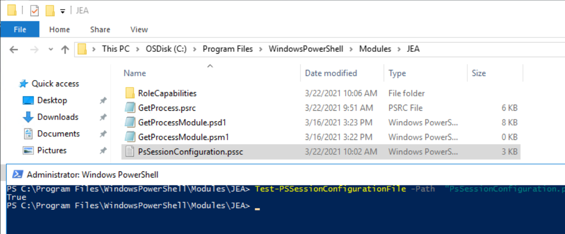Open the Customize Quick Access Toolbar dropdown

63,11
